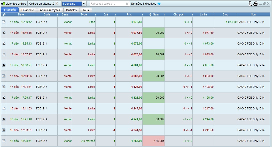Click the Prix column header

tap(129, 14)
